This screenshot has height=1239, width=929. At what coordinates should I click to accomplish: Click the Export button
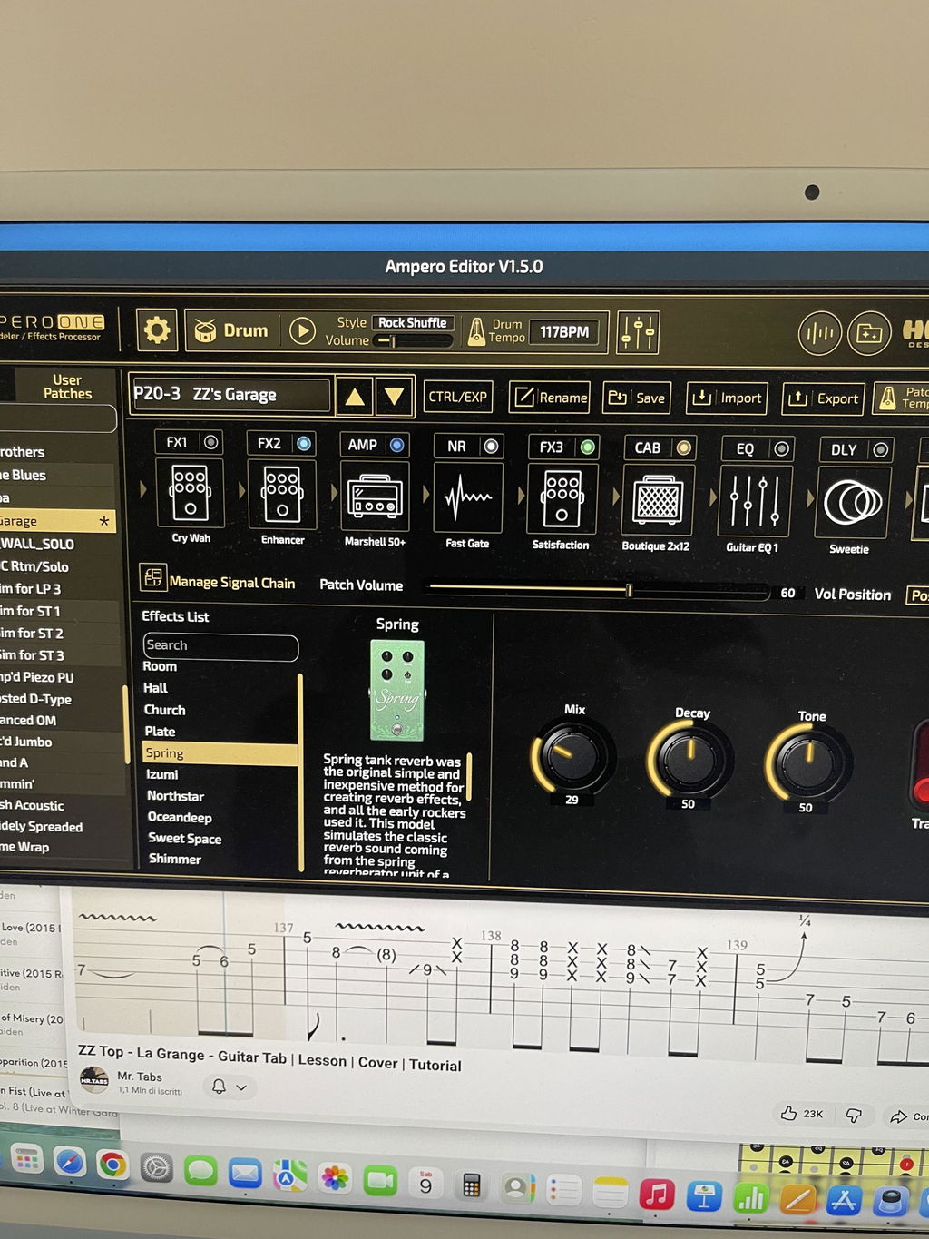pyautogui.click(x=823, y=398)
